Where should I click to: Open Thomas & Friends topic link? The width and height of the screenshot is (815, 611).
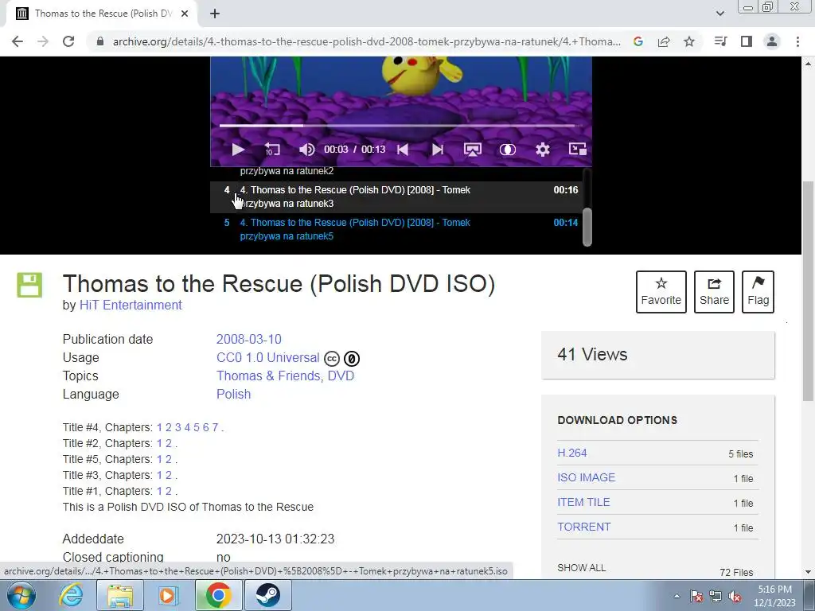point(268,376)
